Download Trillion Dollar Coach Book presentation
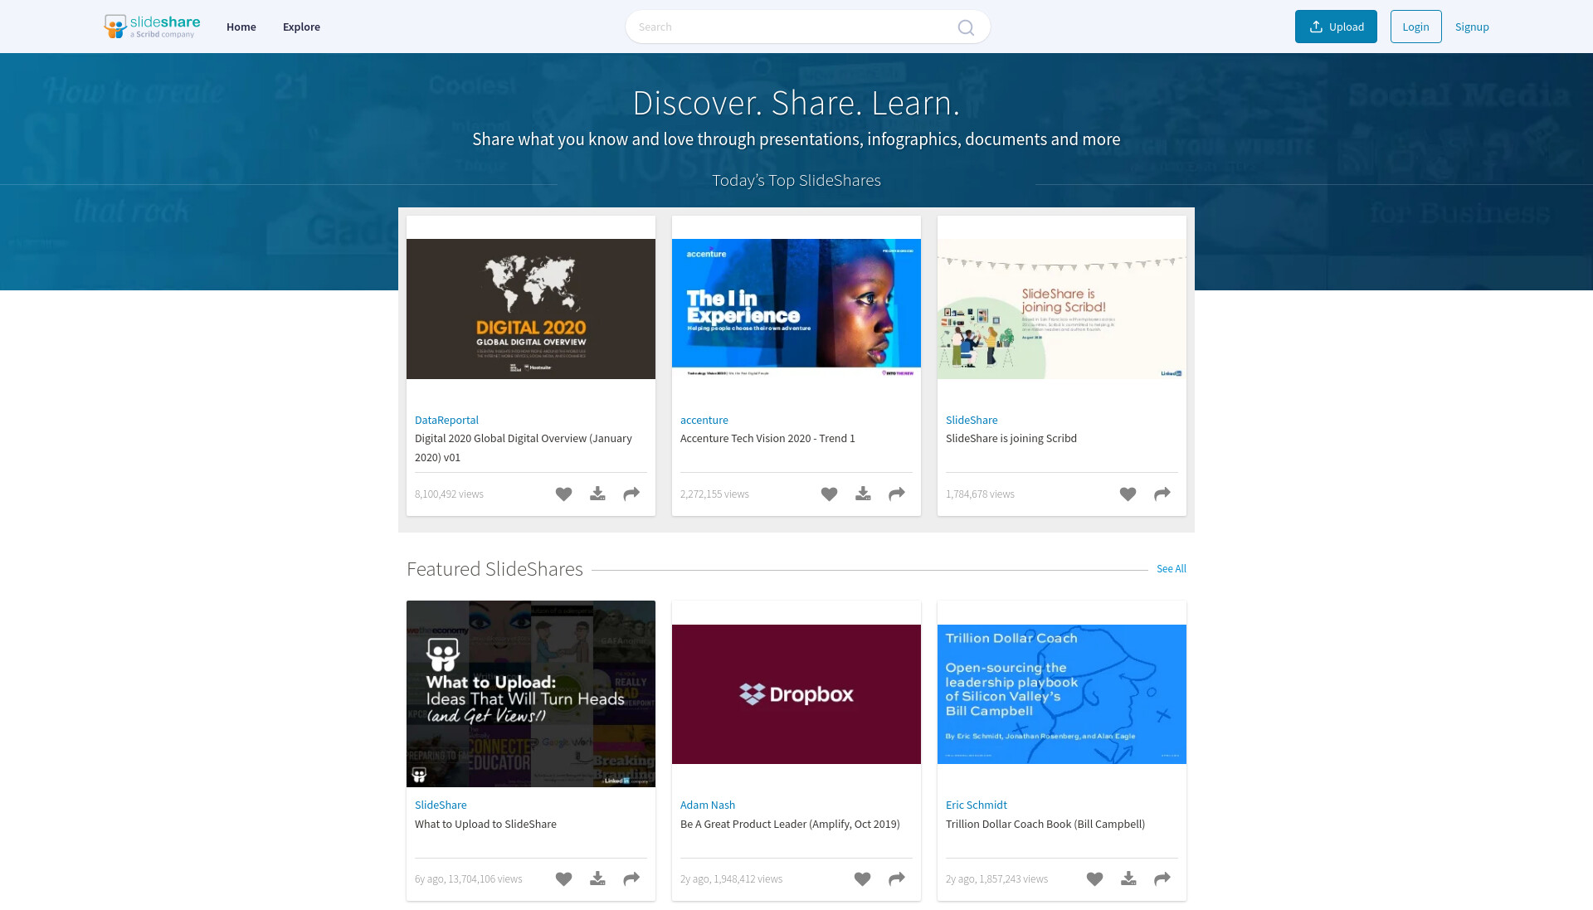The image size is (1593, 910). 1128,878
